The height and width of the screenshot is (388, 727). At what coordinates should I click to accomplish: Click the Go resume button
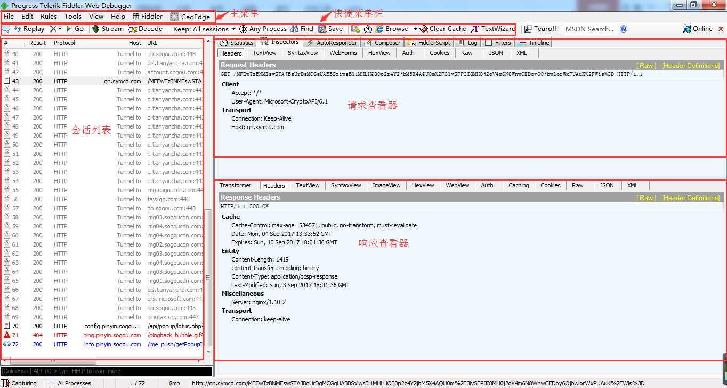tap(75, 29)
